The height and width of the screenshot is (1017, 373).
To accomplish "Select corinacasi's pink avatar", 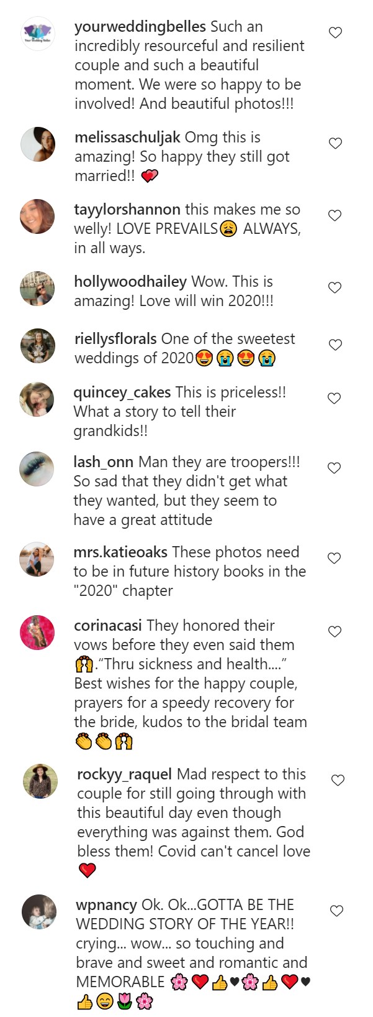I will click(x=37, y=633).
